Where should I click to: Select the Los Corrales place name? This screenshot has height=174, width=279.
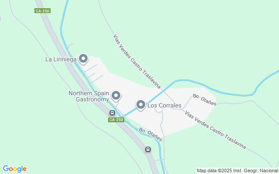click(x=164, y=105)
